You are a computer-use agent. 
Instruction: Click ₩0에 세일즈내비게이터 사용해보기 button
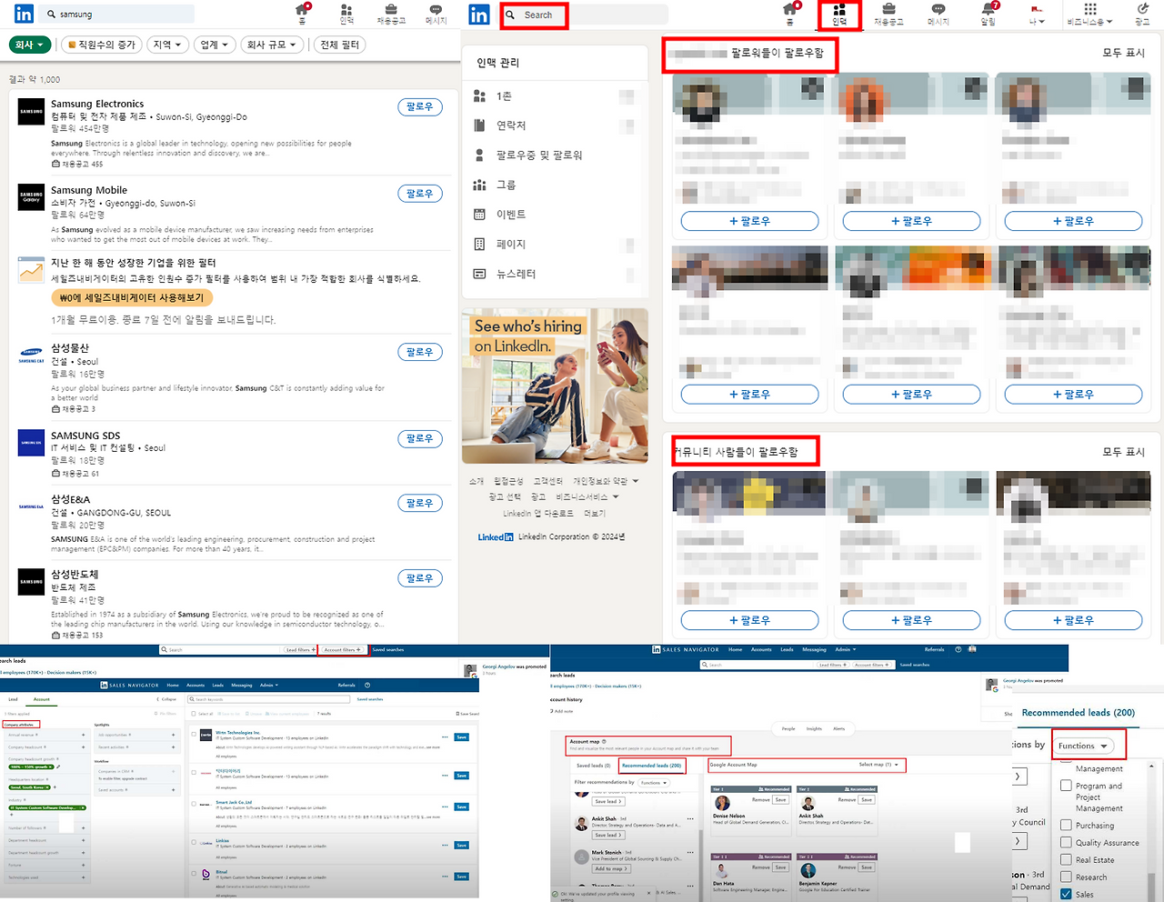(x=132, y=298)
